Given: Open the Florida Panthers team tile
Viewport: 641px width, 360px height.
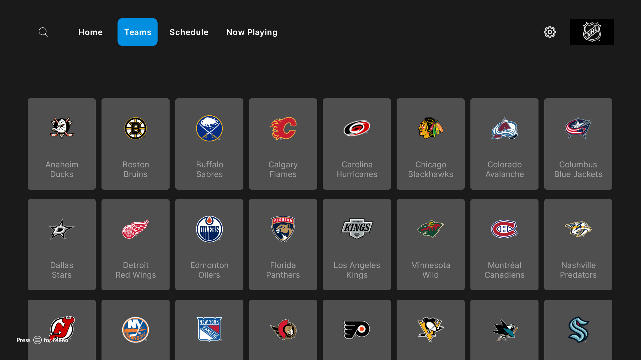Looking at the screenshot, I should point(283,244).
